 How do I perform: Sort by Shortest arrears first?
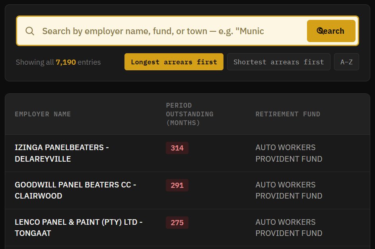(x=279, y=62)
